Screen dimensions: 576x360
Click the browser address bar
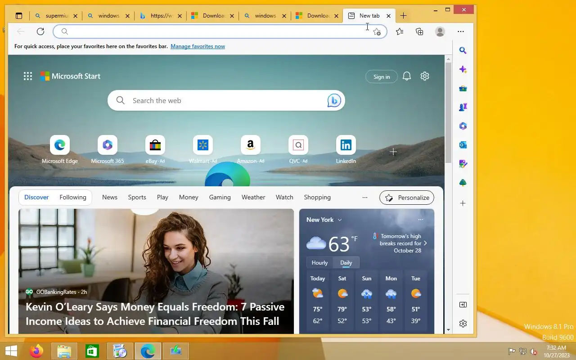click(x=220, y=31)
